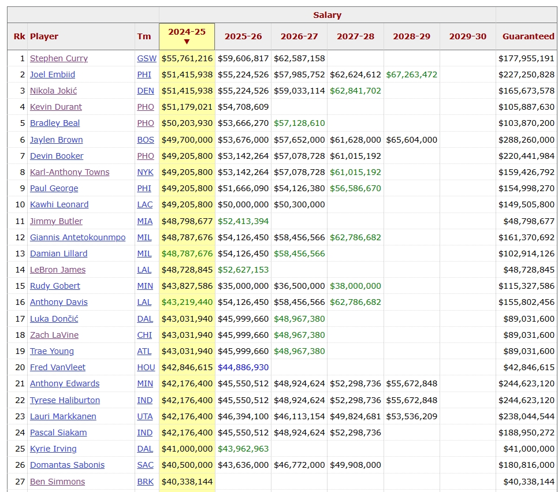
Task: Sort by the 2025-26 column header
Action: (243, 36)
